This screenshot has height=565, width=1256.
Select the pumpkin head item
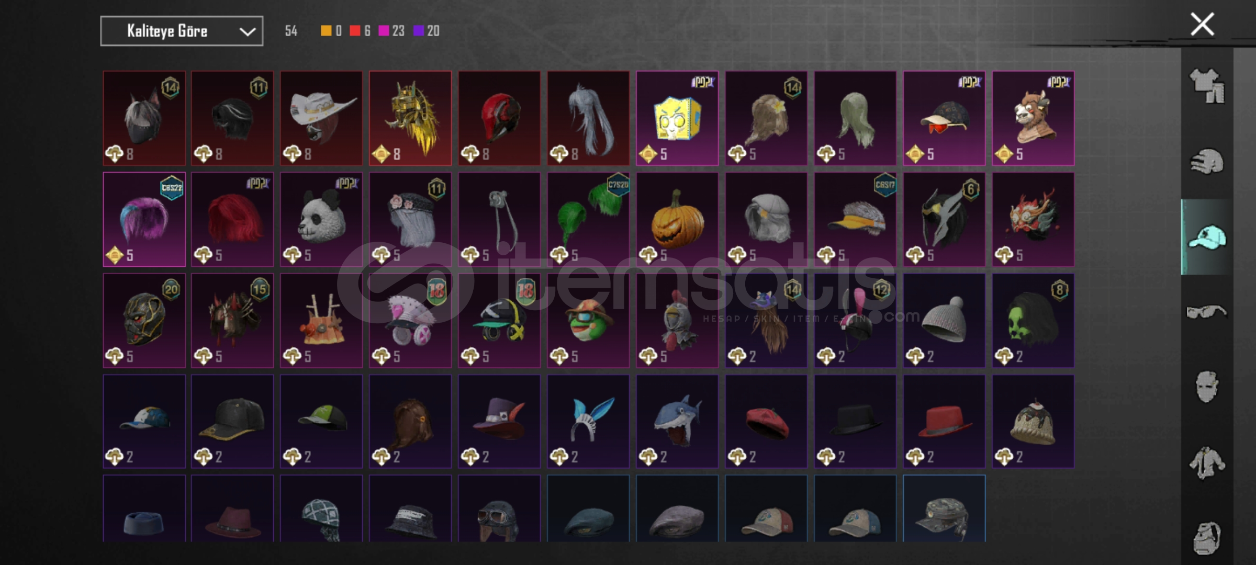[x=677, y=220]
